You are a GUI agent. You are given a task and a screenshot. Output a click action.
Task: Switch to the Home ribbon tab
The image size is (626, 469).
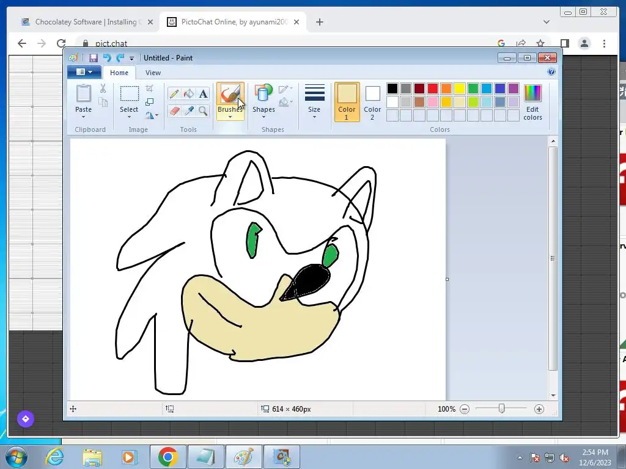coord(119,73)
